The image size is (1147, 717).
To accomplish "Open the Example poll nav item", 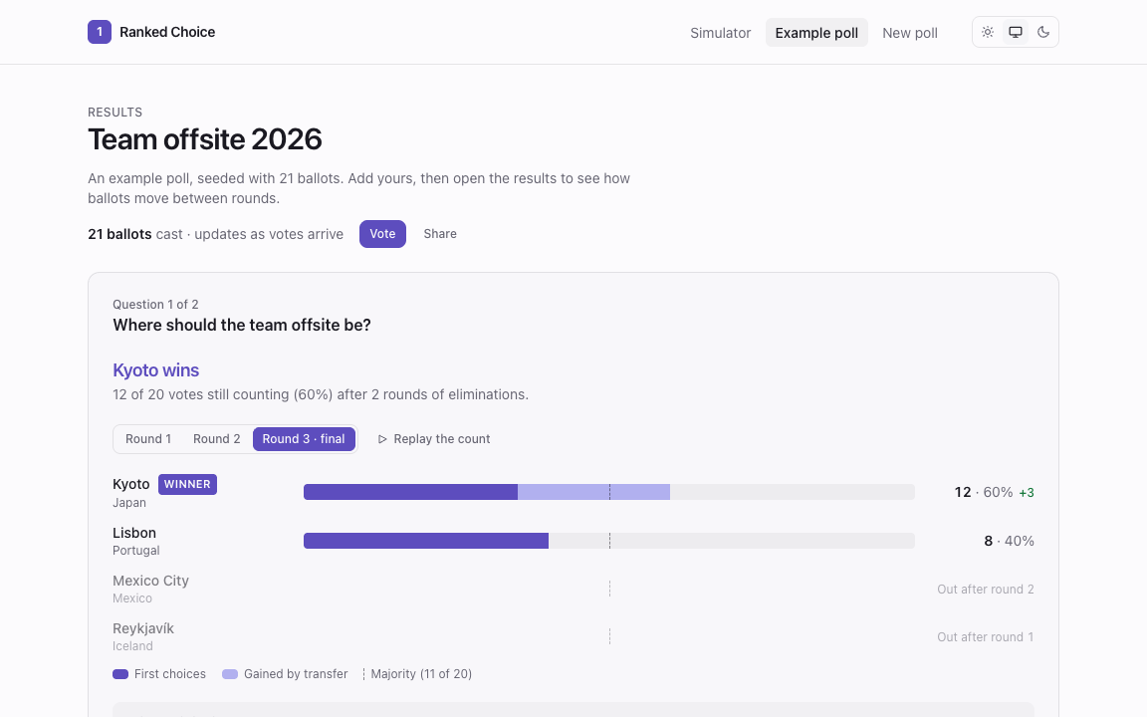I will (816, 33).
